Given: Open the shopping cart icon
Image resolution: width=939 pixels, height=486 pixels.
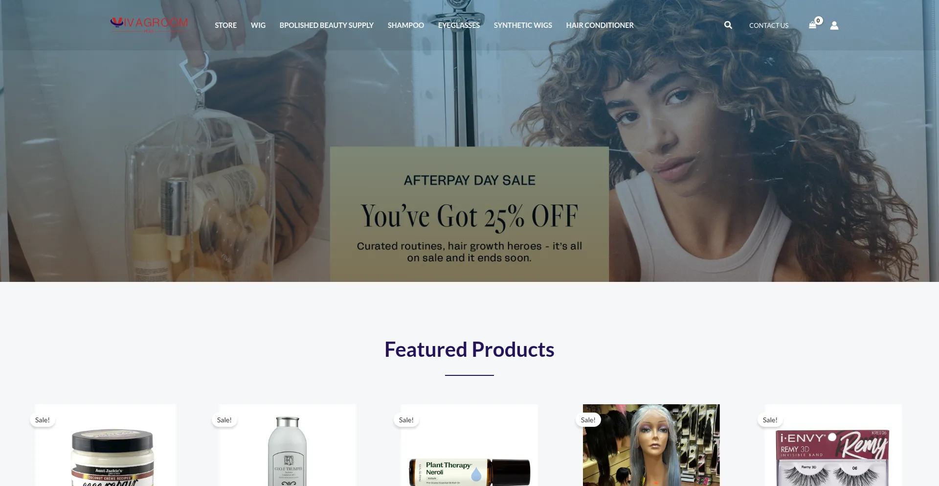Looking at the screenshot, I should point(812,25).
